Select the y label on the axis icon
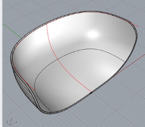This screenshot has height=127, width=145. (7, 121)
